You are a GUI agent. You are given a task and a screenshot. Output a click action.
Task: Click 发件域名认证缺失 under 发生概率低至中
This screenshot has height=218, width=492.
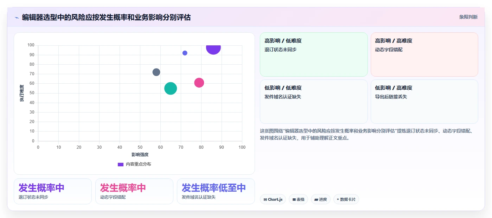pos(199,197)
